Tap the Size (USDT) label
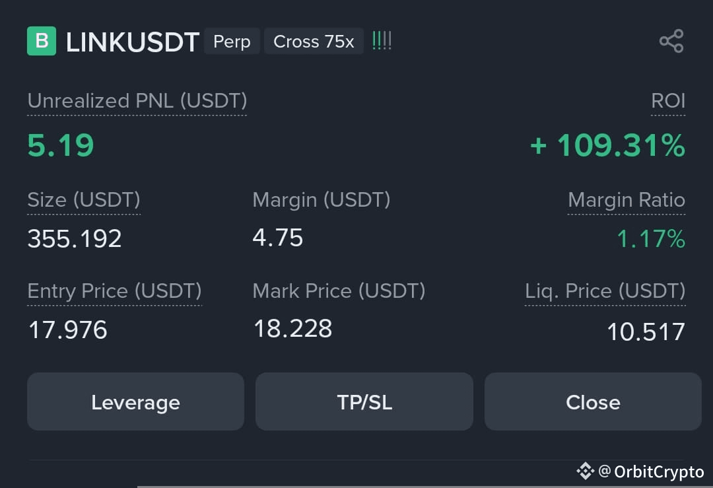The height and width of the screenshot is (488, 713). 84,200
